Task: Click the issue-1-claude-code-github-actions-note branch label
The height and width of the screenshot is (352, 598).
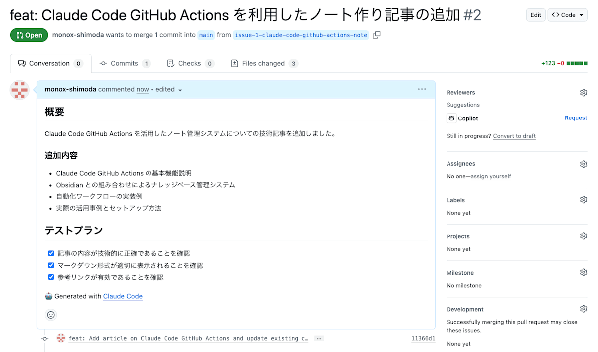Action: pos(301,35)
